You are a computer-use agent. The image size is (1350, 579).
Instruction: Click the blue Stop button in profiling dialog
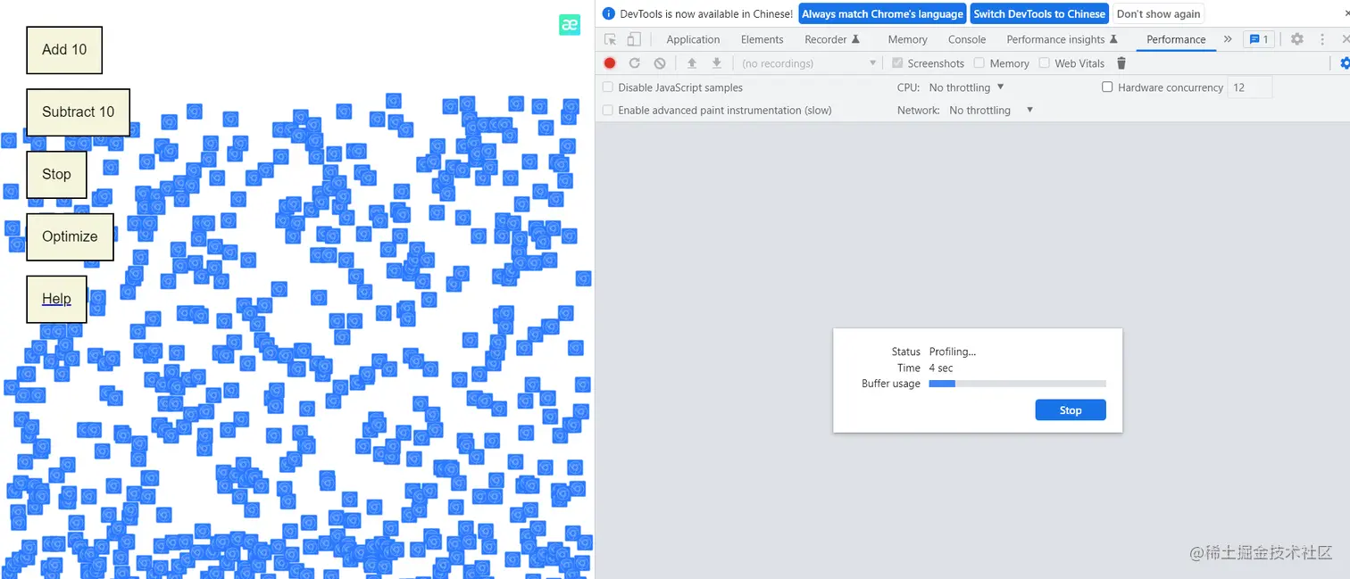[x=1071, y=410]
